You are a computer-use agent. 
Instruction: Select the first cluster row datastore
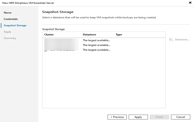[96, 40]
